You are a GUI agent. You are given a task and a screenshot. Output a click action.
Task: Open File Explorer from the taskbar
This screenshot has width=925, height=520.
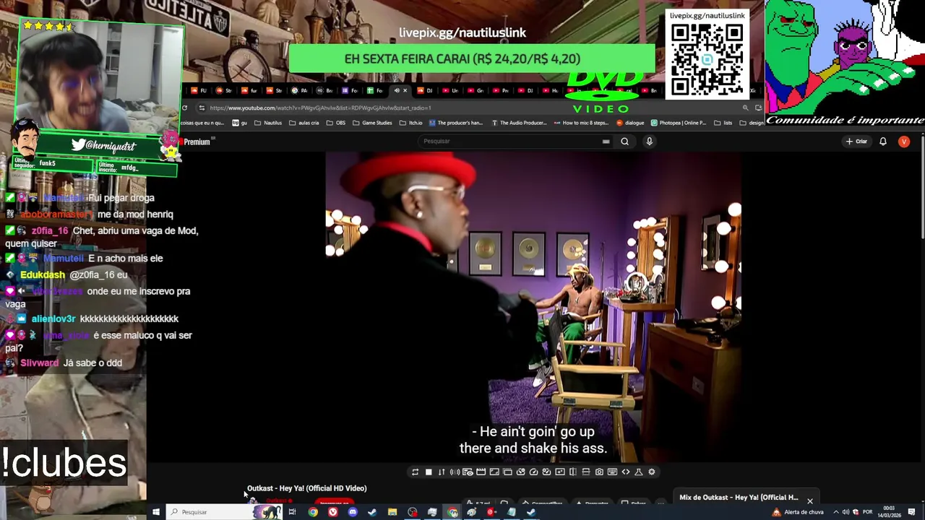tap(392, 512)
